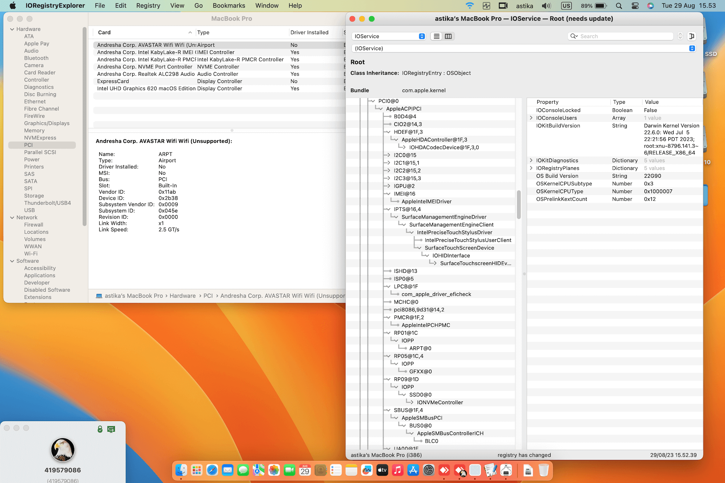Open the Registry menu
The width and height of the screenshot is (725, 483).
148,6
